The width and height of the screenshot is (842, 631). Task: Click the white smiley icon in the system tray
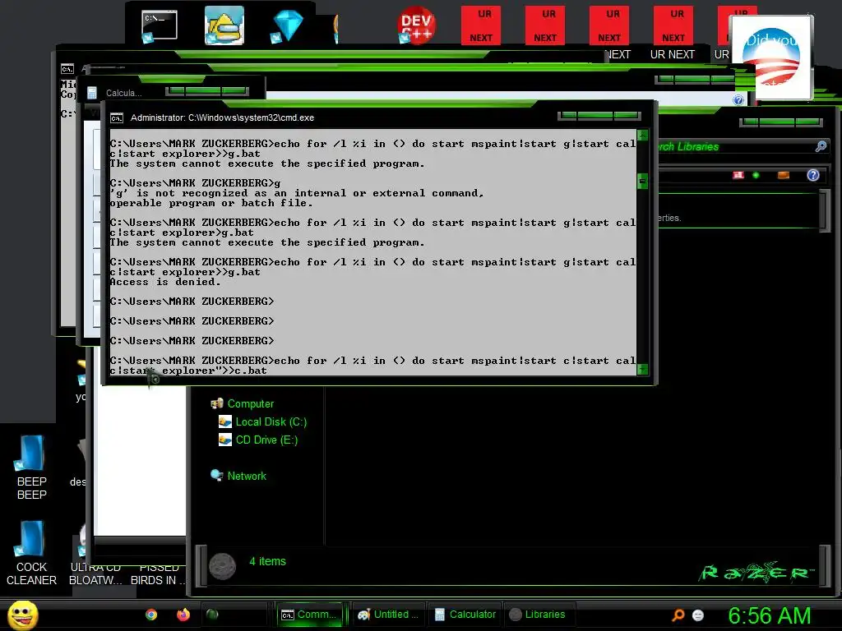[x=698, y=615]
